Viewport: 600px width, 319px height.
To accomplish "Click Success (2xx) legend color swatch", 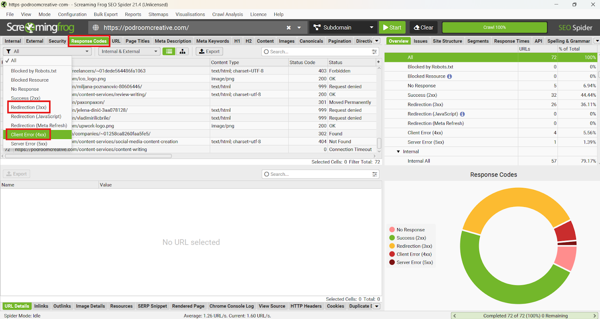I will (x=392, y=238).
